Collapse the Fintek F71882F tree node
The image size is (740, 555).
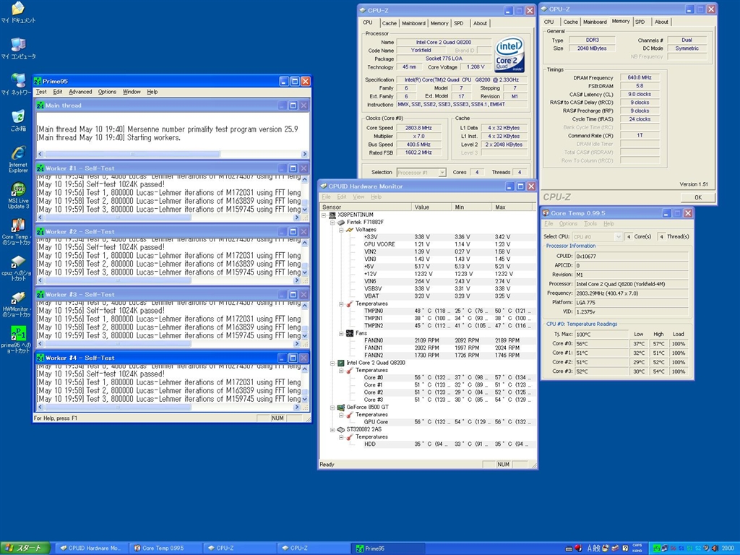pos(332,223)
